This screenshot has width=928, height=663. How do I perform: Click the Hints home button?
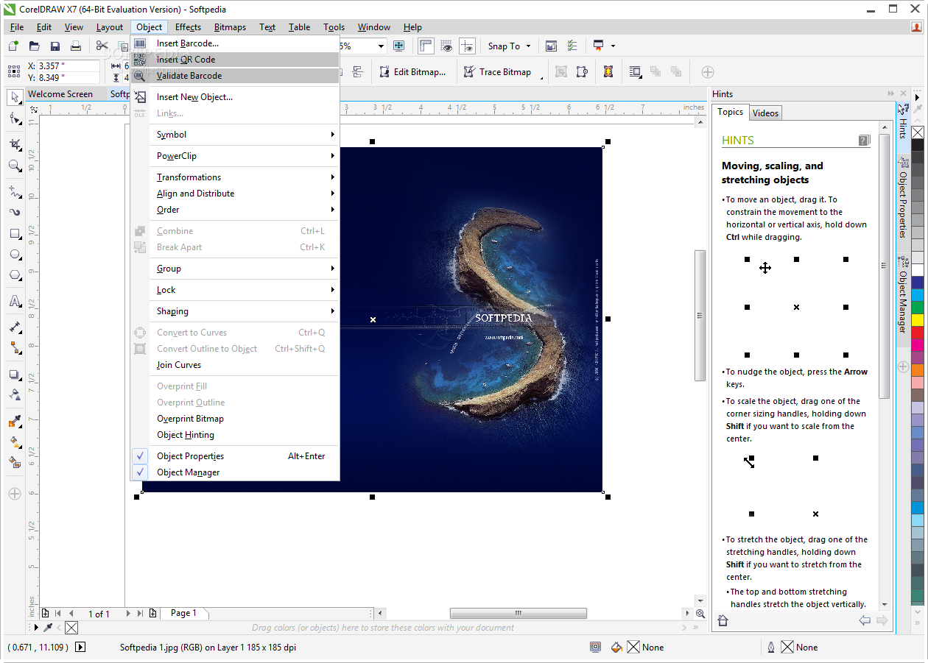coord(723,621)
